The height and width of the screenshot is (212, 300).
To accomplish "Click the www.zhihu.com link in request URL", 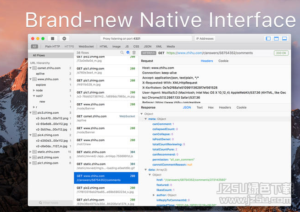I will pyautogui.click(x=190, y=53).
